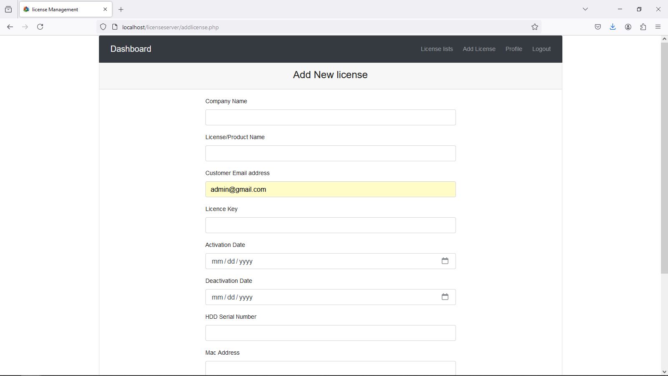
Task: Expand the list all tabs chevron
Action: coord(585,9)
